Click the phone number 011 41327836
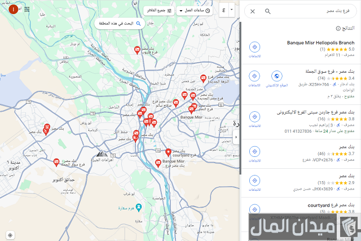Viewport: 361px width, 241px height. point(298,131)
